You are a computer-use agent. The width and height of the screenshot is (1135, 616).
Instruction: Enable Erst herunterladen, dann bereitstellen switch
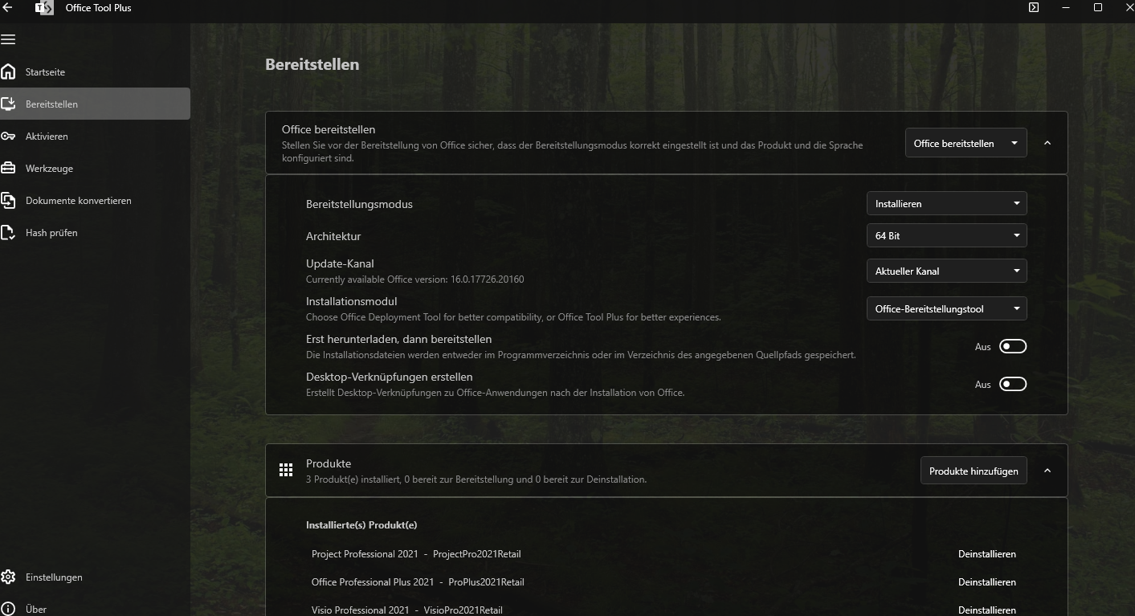1013,346
